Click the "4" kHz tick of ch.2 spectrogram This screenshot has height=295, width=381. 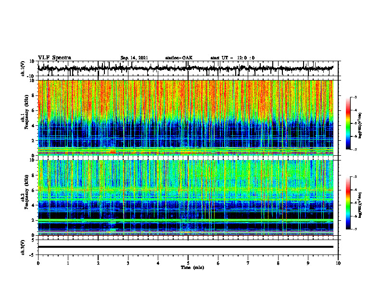pyautogui.click(x=34, y=205)
